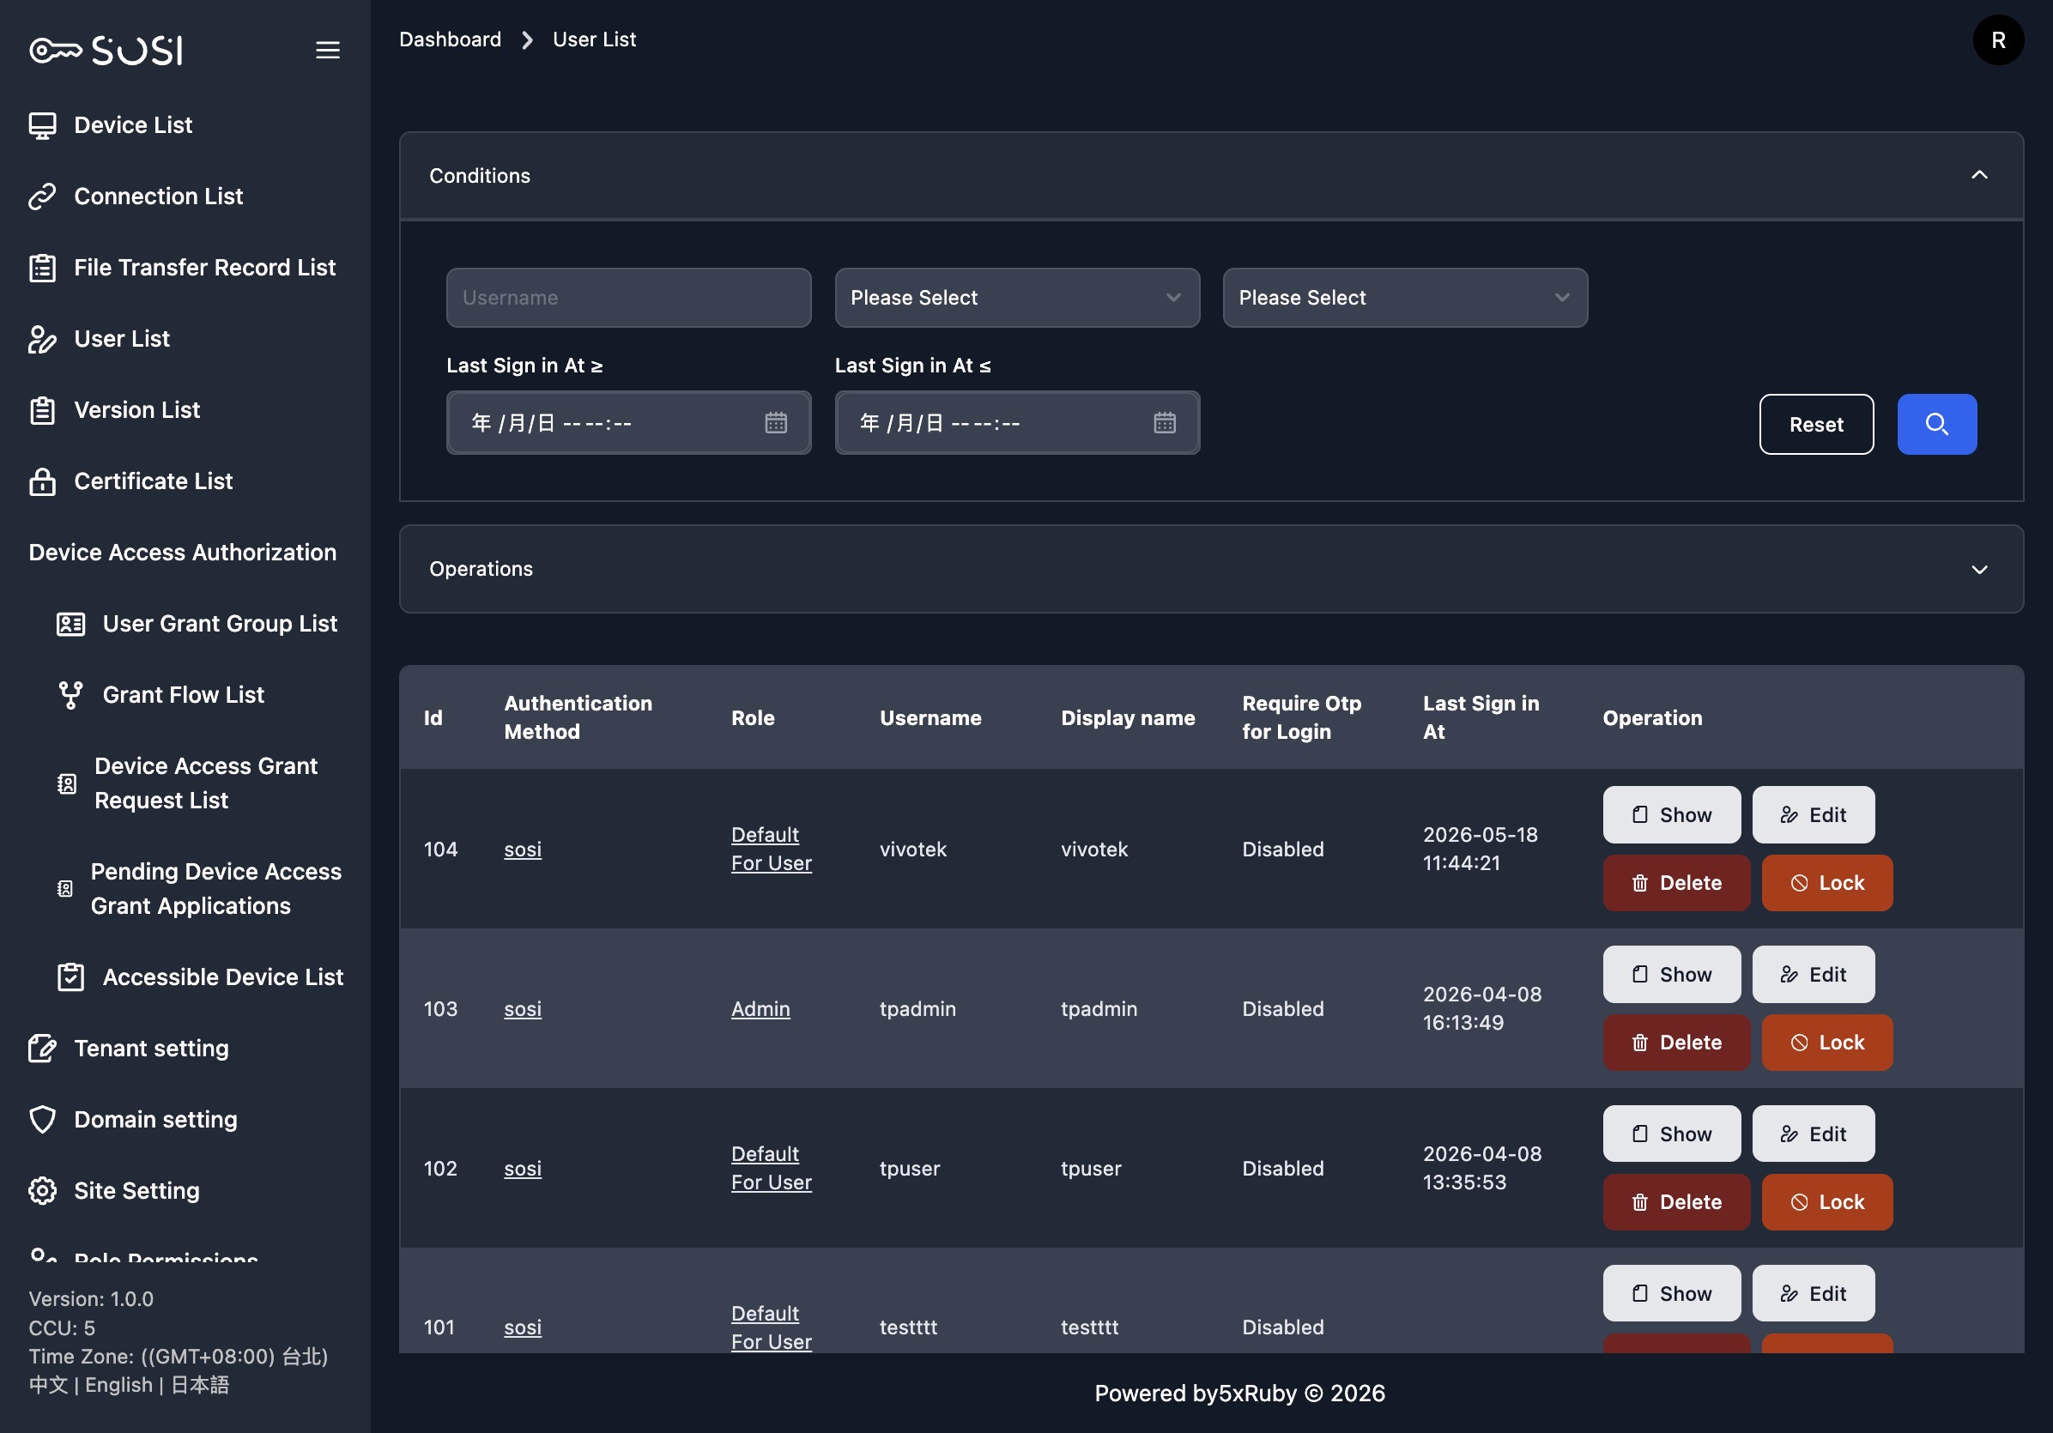The image size is (2053, 1433).
Task: Edit user 104 vivotek
Action: coord(1813,814)
